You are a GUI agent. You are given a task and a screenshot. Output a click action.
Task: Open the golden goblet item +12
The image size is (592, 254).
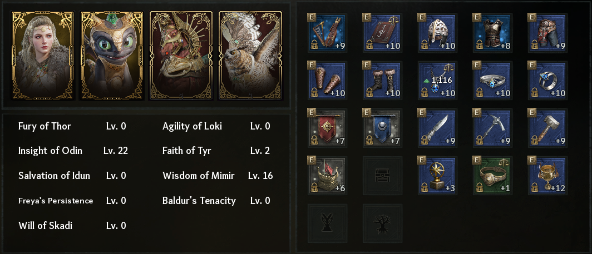click(547, 176)
